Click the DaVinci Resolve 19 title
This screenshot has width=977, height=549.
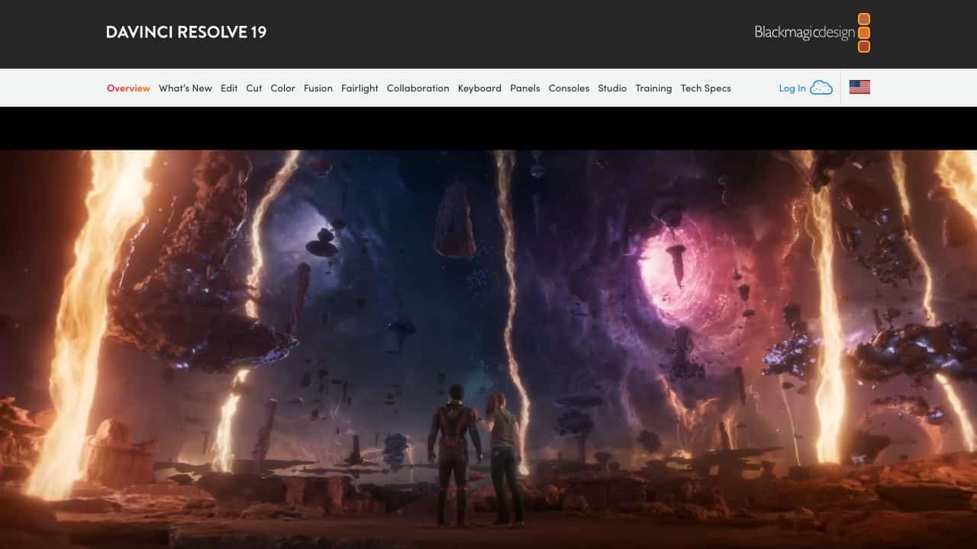[x=186, y=32]
